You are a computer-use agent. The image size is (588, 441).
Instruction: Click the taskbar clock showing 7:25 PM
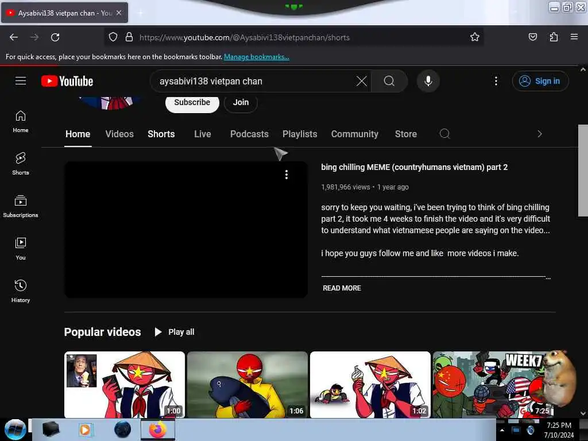[559, 430]
